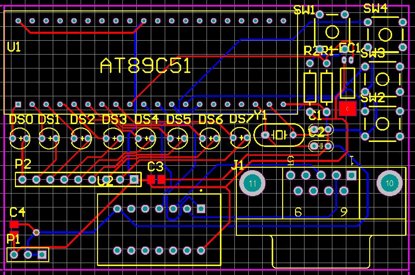The width and height of the screenshot is (415, 275).
Task: Click the SW2 designator label
Action: pyautogui.click(x=373, y=98)
